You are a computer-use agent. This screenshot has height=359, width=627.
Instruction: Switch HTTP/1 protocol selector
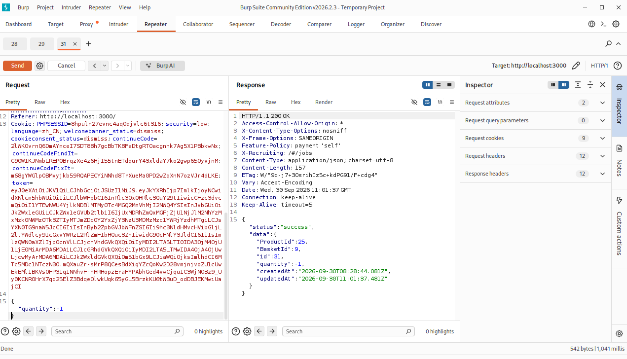[599, 66]
